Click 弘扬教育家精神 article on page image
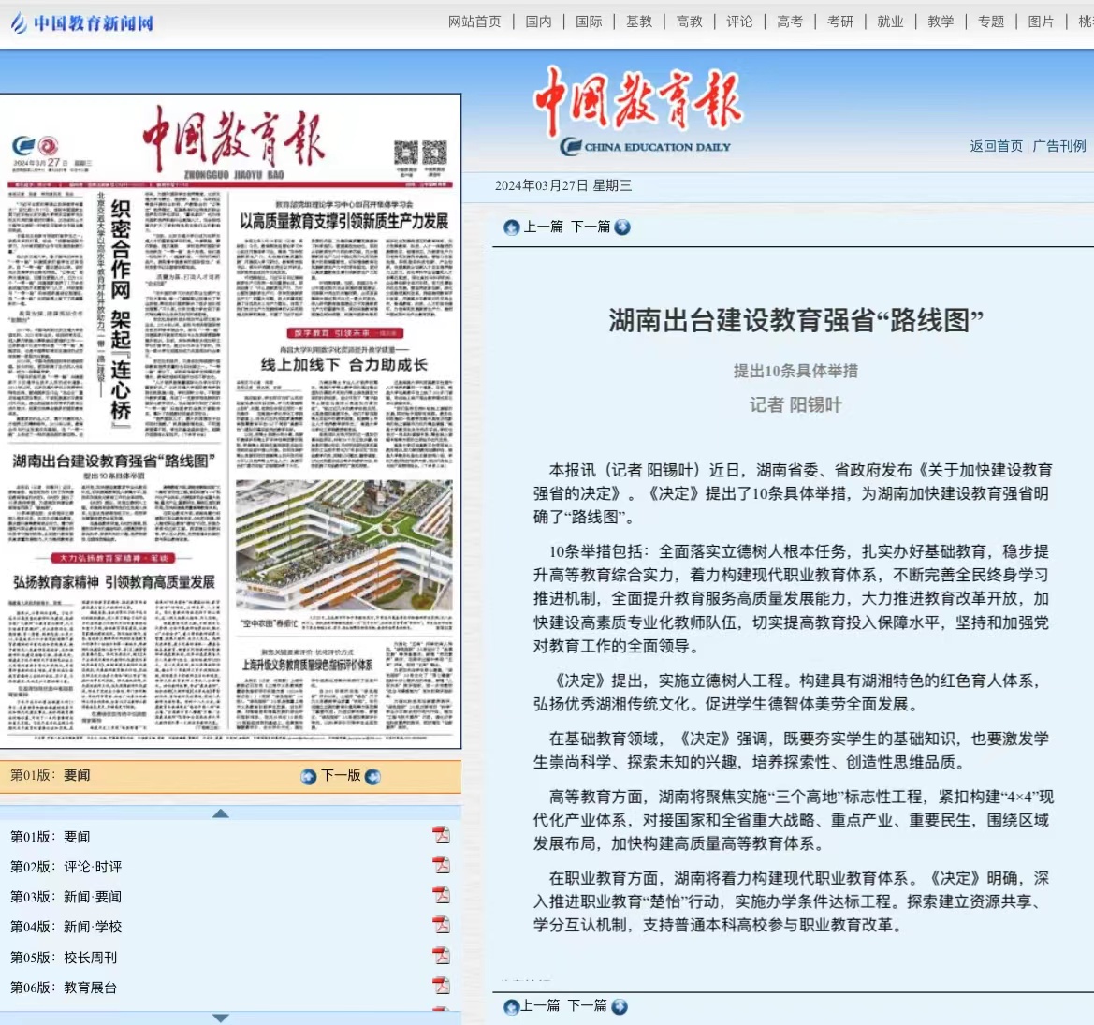 point(114,582)
